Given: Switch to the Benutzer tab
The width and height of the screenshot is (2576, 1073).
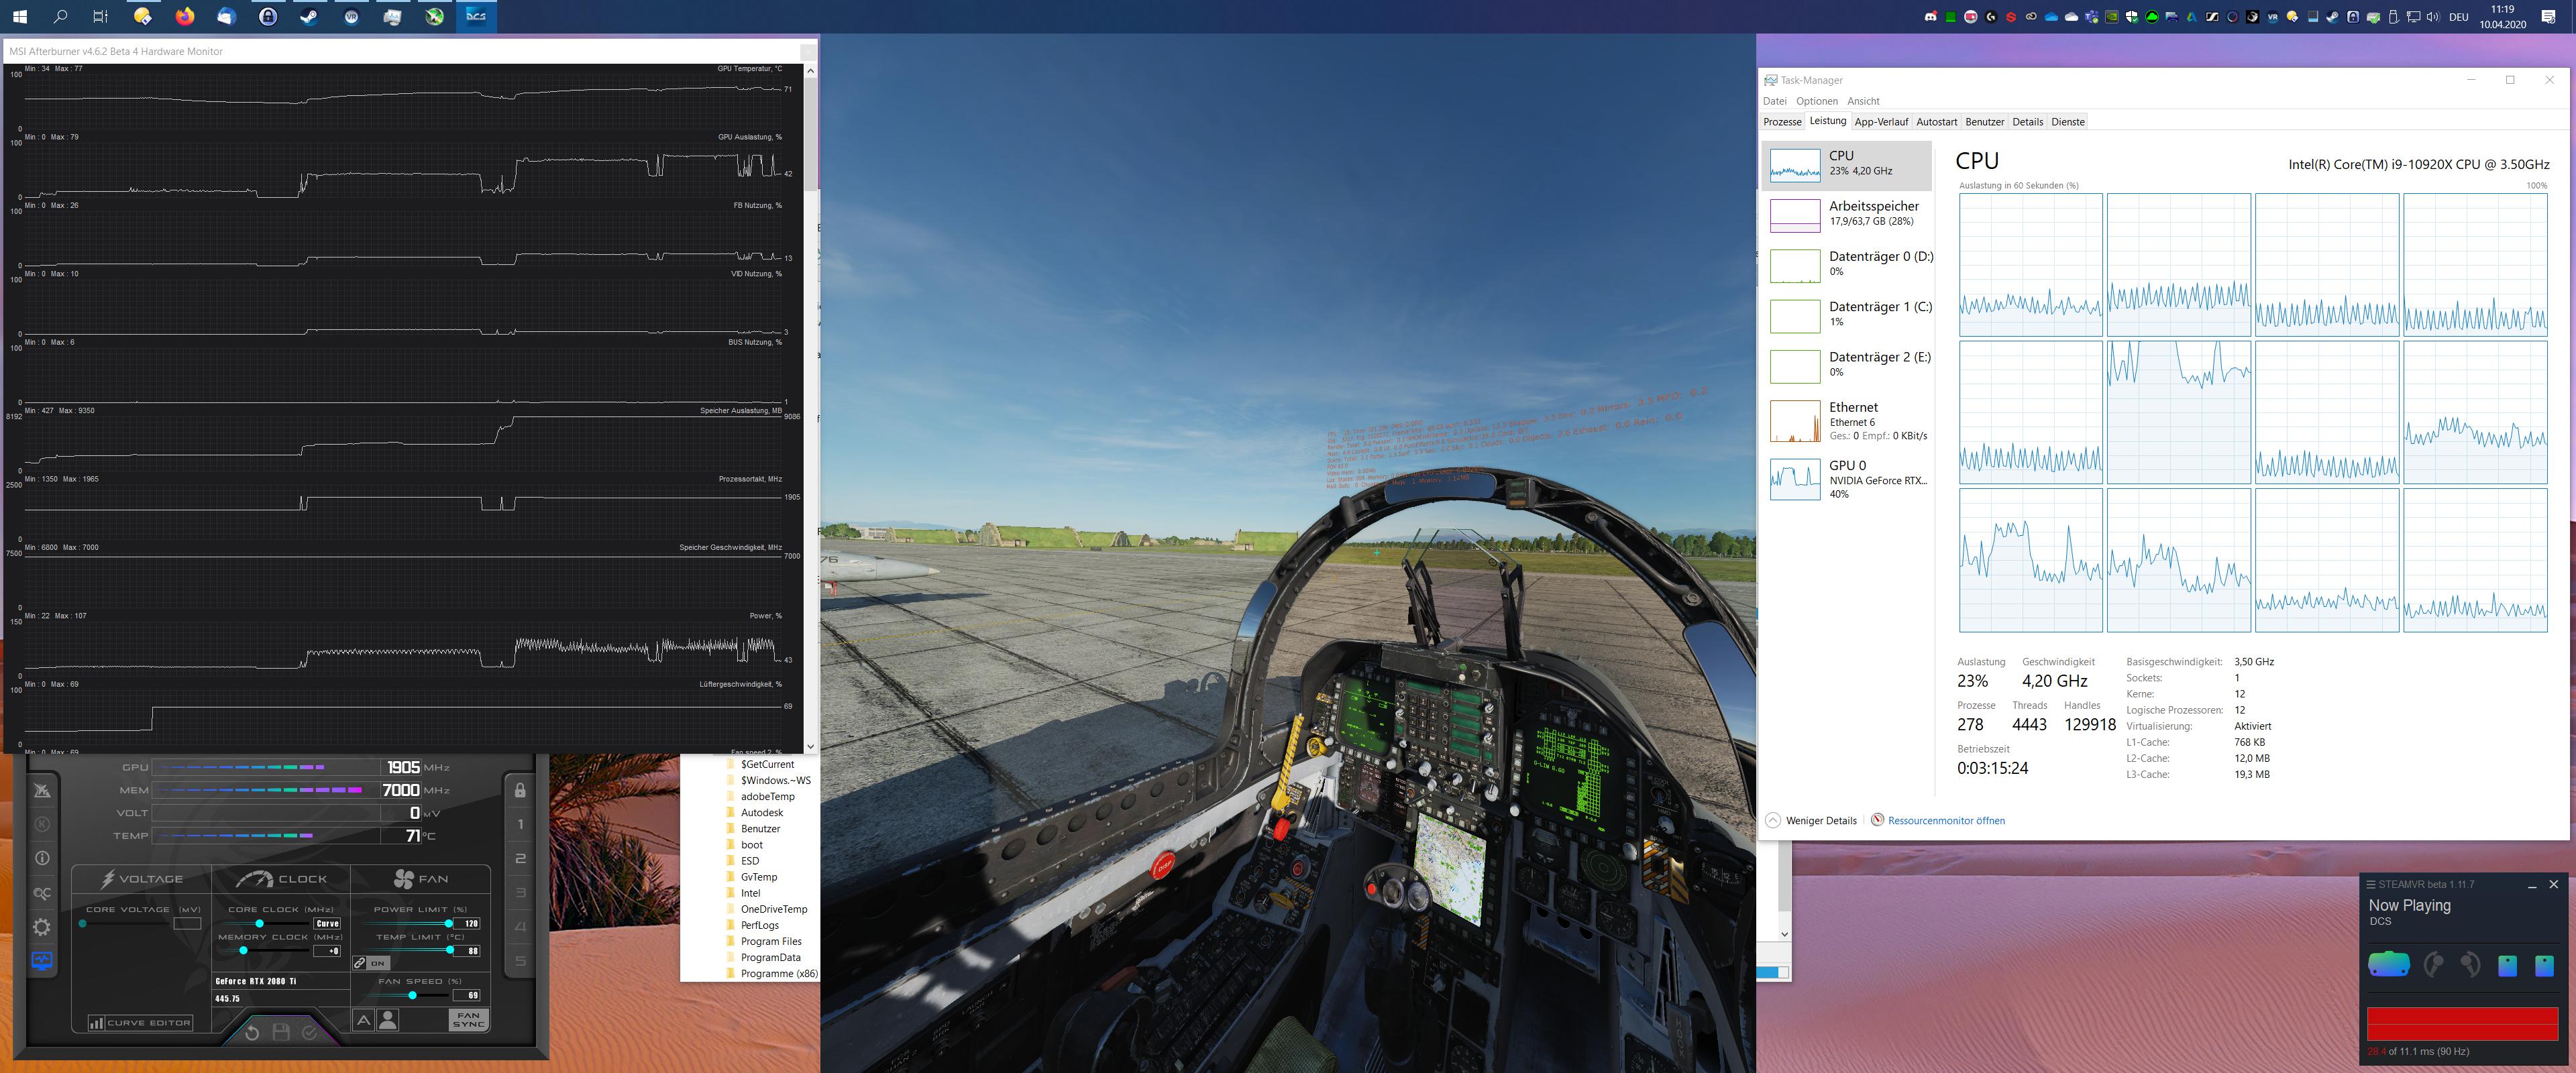Looking at the screenshot, I should pyautogui.click(x=1984, y=122).
